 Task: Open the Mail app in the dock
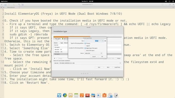(71, 95)
